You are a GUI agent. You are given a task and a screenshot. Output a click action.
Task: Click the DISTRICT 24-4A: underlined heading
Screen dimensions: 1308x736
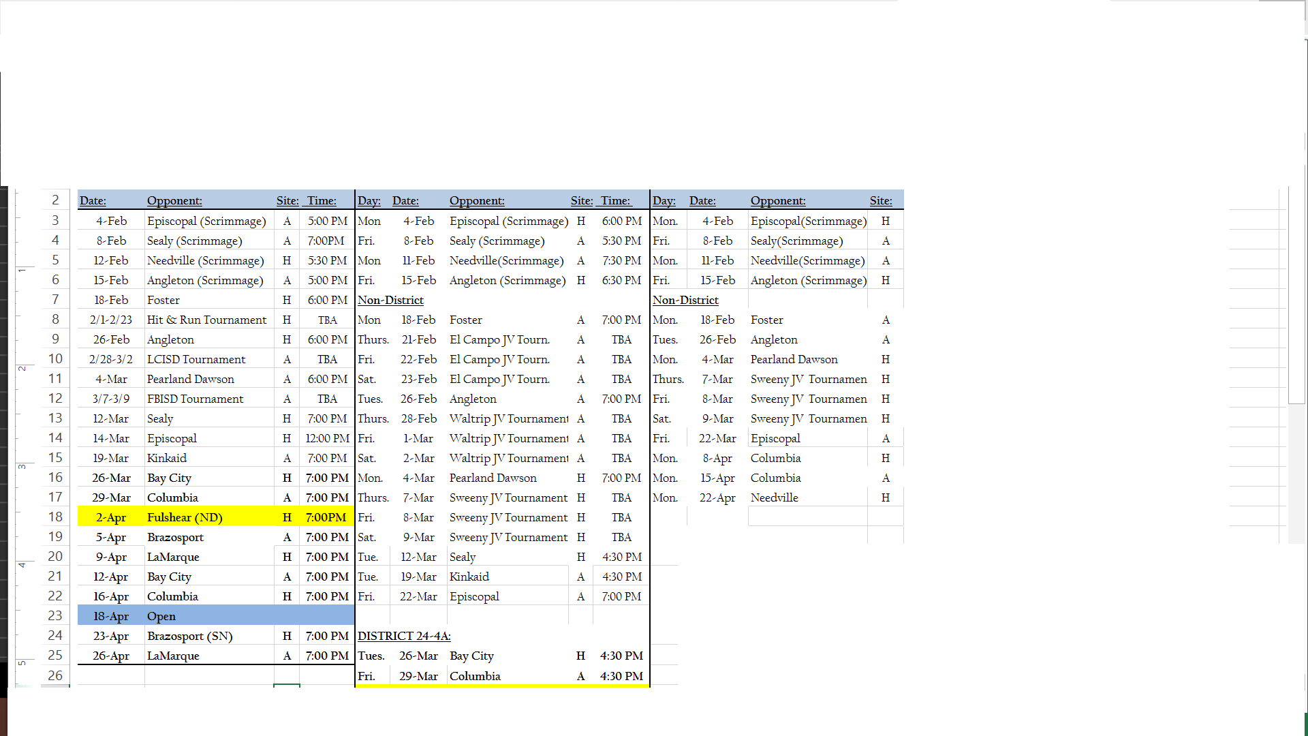point(404,636)
